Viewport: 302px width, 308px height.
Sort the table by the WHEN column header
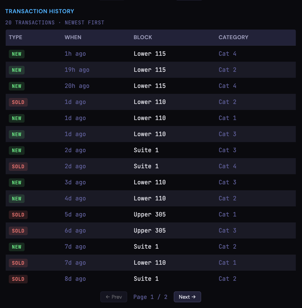pos(73,37)
